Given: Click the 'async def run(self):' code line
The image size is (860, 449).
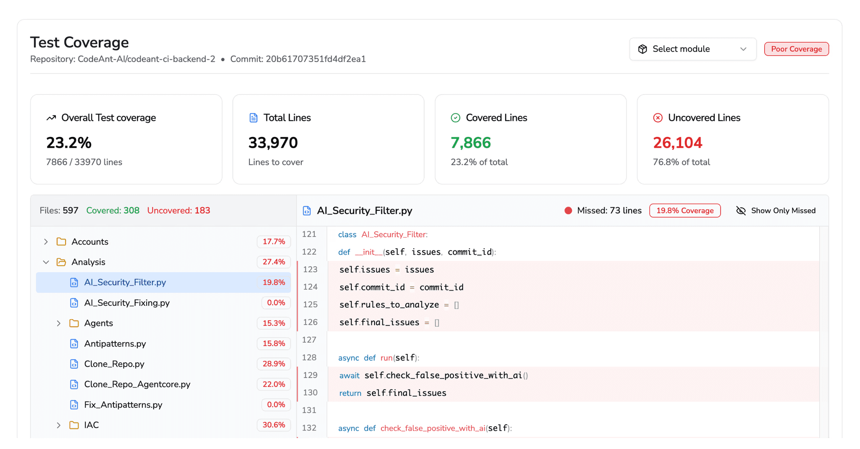Looking at the screenshot, I should tap(379, 358).
